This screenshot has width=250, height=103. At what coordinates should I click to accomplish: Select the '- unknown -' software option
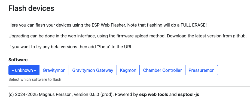click(24, 70)
